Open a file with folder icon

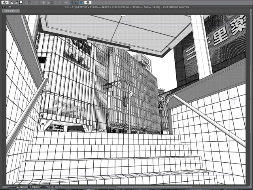pos(17,3)
